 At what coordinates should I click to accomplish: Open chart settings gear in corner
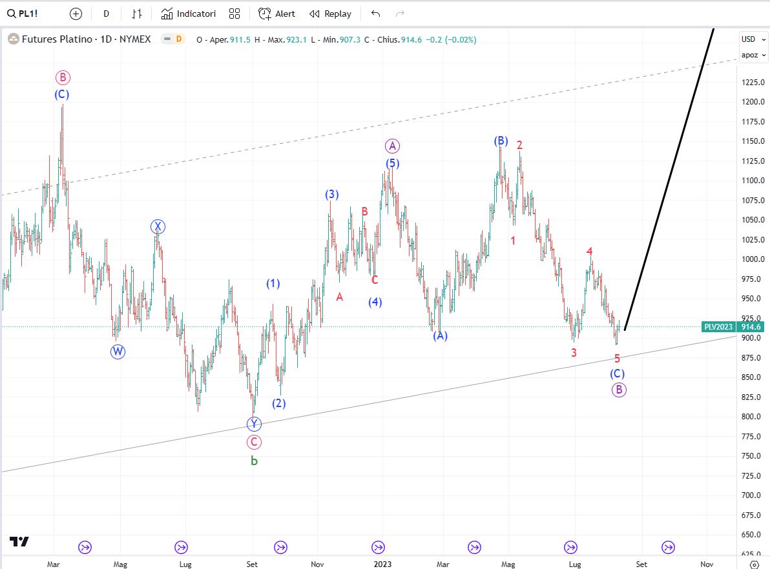tap(754, 564)
